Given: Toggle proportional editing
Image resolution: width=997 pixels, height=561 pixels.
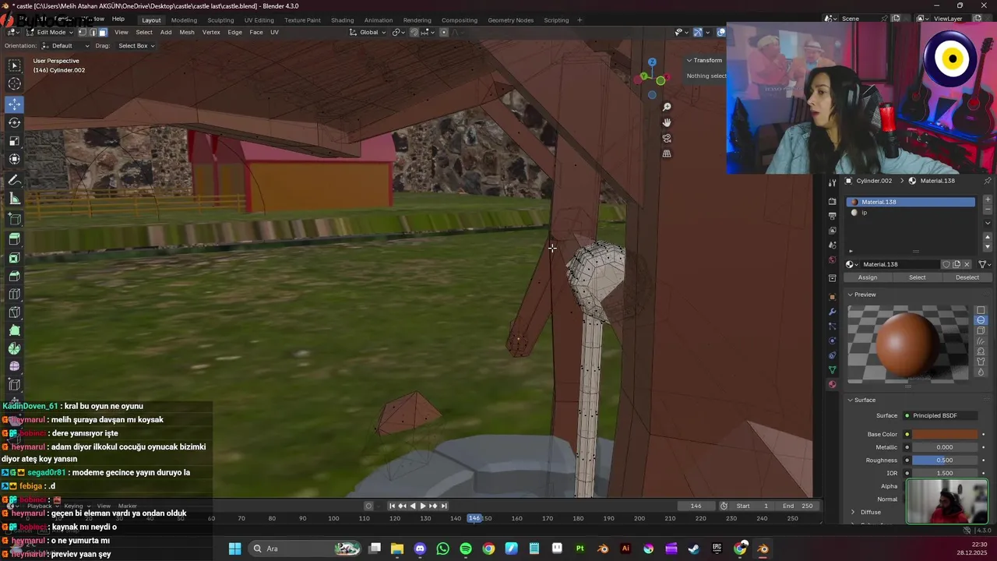Looking at the screenshot, I should pyautogui.click(x=444, y=33).
